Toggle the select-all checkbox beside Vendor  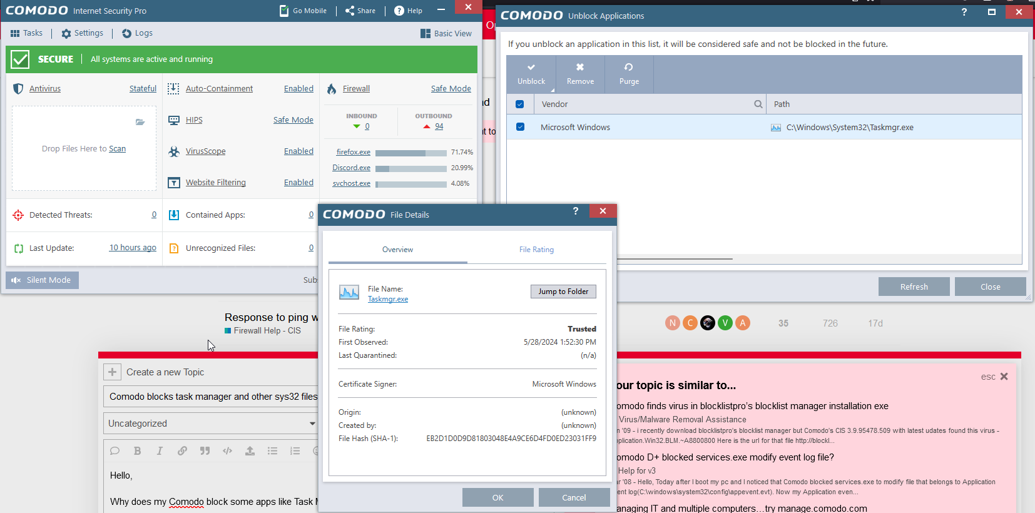520,104
